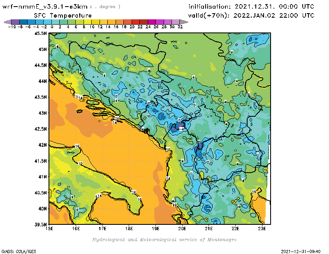Image resolution: width=329 pixels, height=254 pixels.
Task: Click the '-4' contour label on the map
Action: (182, 129)
